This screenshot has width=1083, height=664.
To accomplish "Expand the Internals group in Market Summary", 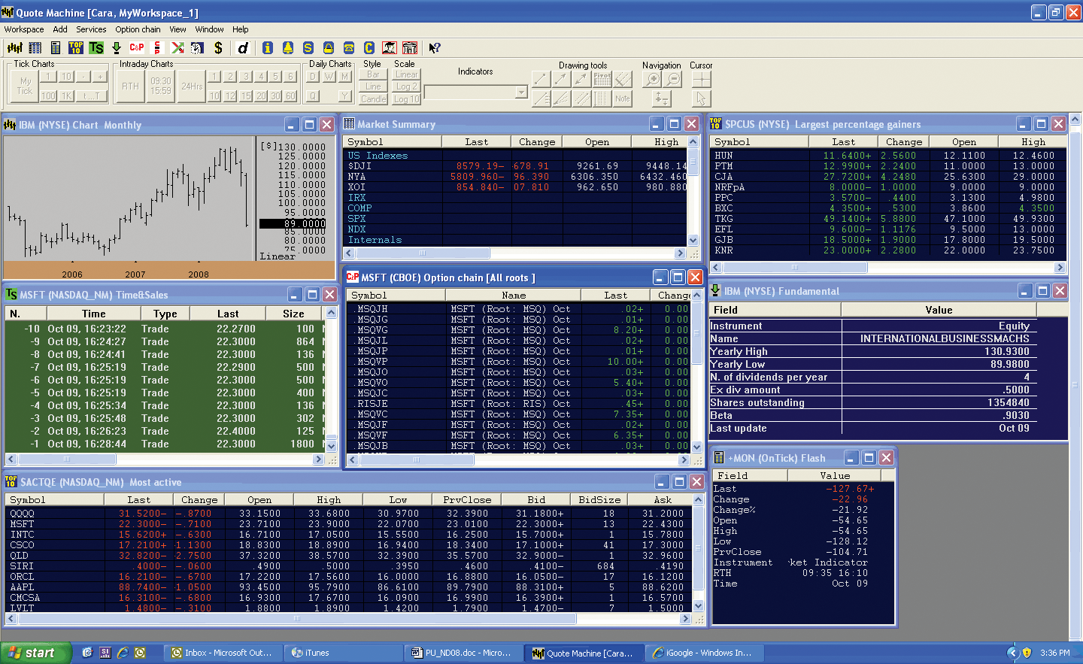I will 375,240.
